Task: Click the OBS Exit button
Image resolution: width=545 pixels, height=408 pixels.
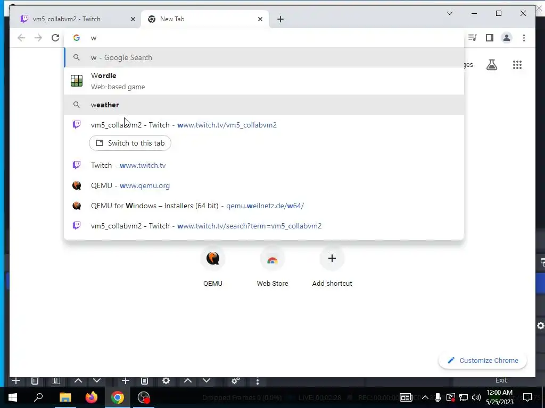Action: [501, 380]
